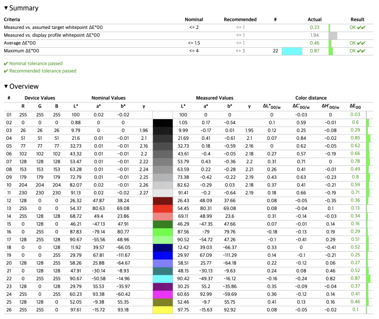Click the cyan patch swatch in Summary
This screenshot has width=379, height=319.
(292, 51)
